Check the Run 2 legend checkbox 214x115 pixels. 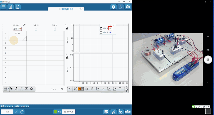(x=101, y=32)
